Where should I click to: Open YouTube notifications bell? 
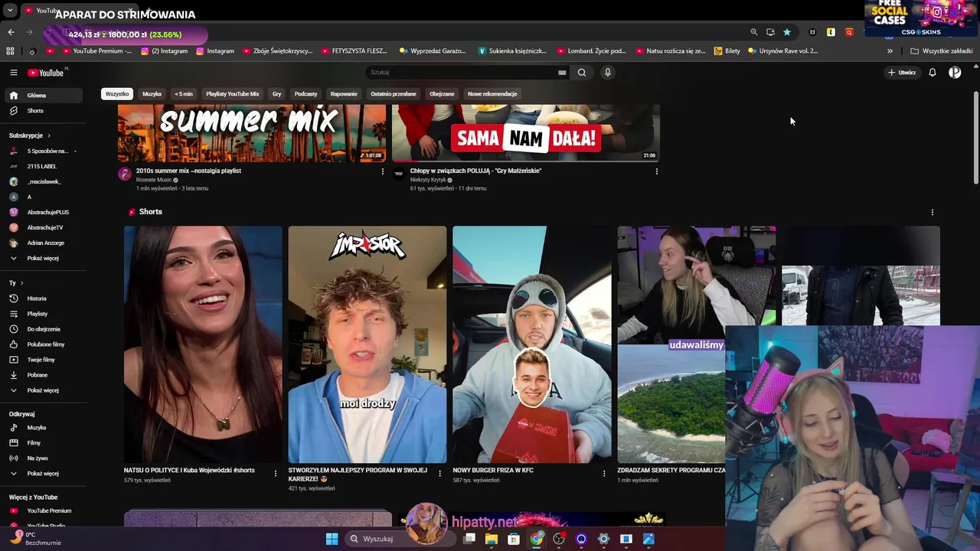(933, 73)
